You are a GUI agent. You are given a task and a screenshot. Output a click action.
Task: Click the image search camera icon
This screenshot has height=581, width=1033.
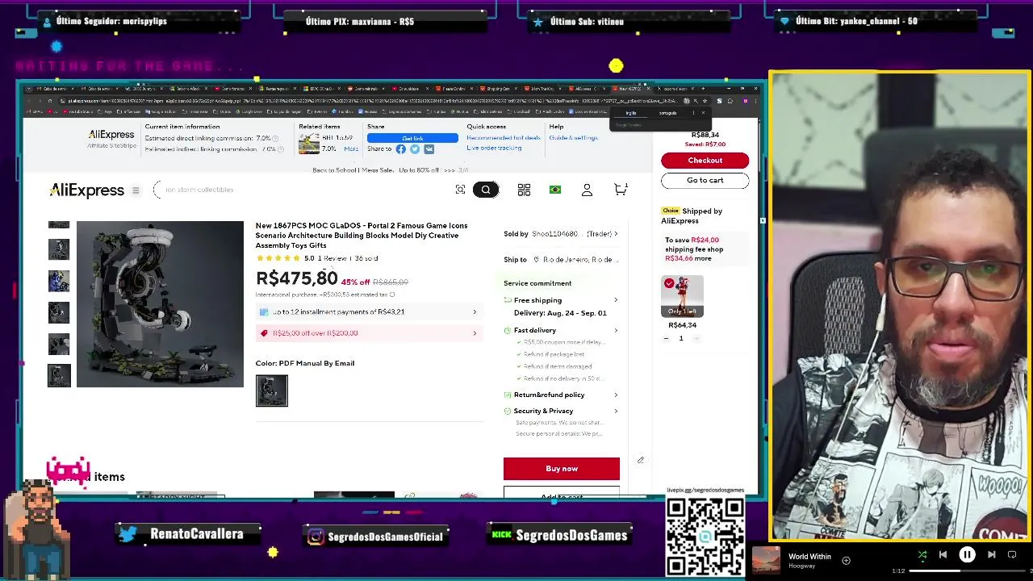pyautogui.click(x=460, y=190)
